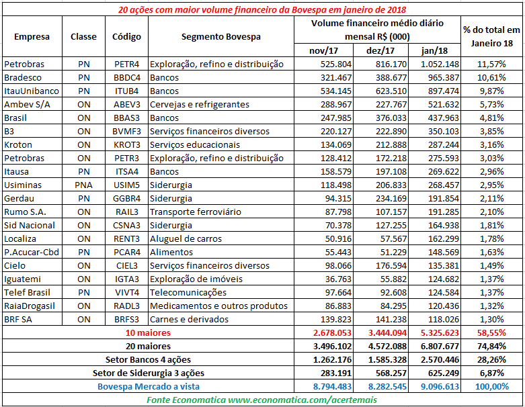The height and width of the screenshot is (407, 525).
Task: Select the dez/17 column header
Action: click(380, 50)
